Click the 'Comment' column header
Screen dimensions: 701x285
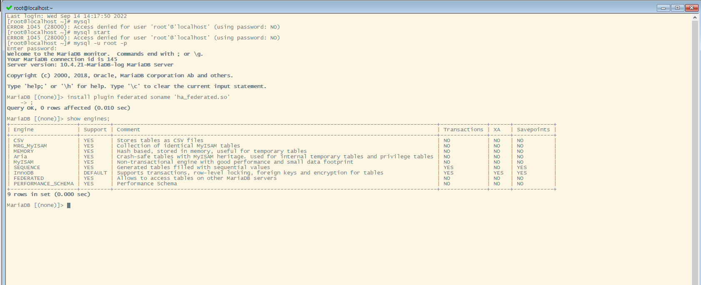128,130
